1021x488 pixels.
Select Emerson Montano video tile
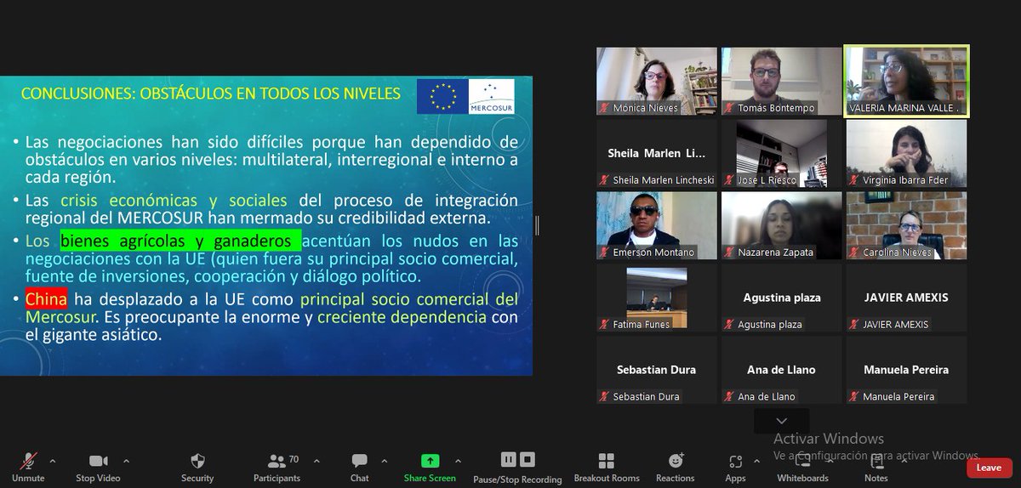[657, 225]
